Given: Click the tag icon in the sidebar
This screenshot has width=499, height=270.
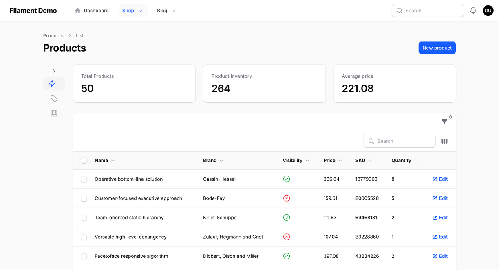Looking at the screenshot, I should click(x=53, y=98).
